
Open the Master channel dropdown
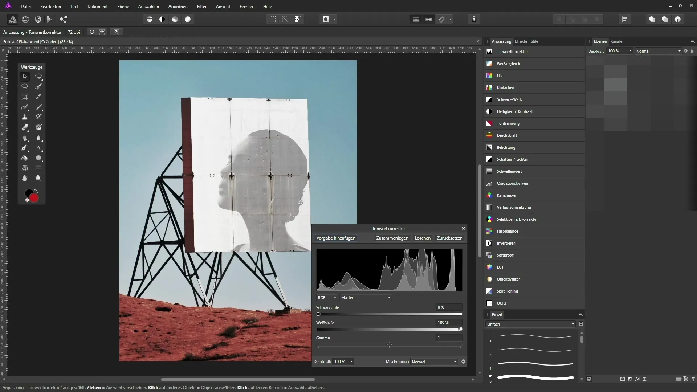366,298
